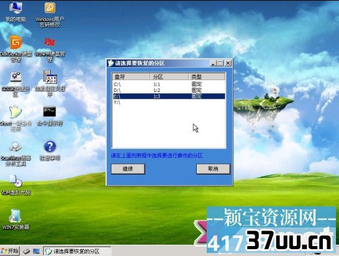This screenshot has width=339, height=256.
Task: Open DiskGenius disk management icon
Action: tap(16, 48)
